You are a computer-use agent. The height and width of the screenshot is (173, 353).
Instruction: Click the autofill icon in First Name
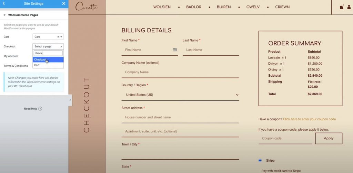point(175,50)
